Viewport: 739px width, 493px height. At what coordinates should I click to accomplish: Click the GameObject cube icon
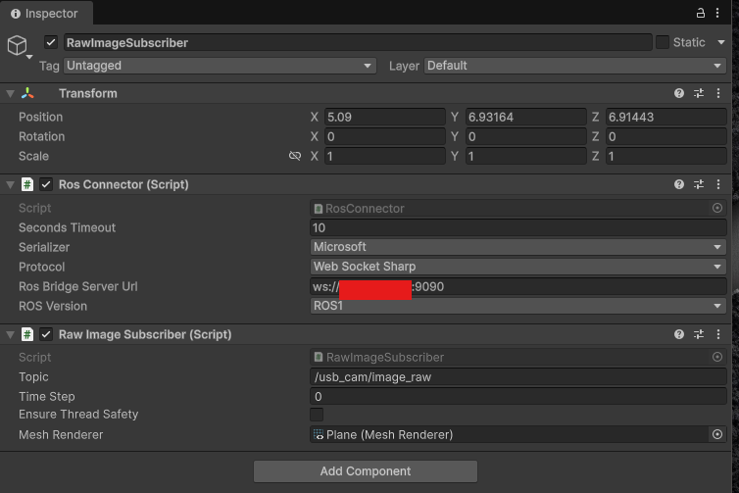pos(19,46)
